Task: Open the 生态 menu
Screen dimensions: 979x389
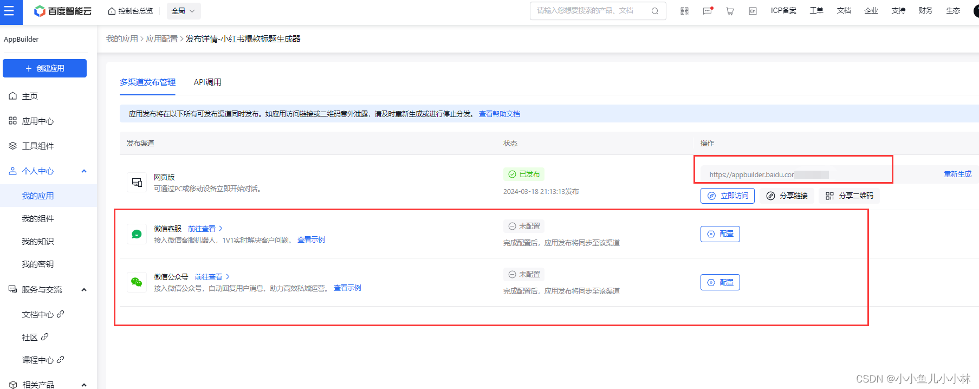Action: (x=953, y=10)
